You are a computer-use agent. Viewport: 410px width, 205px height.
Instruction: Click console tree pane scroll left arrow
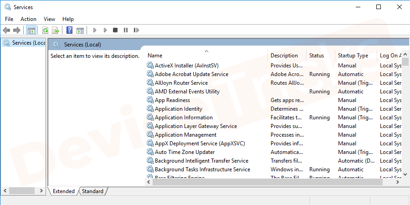5,190
